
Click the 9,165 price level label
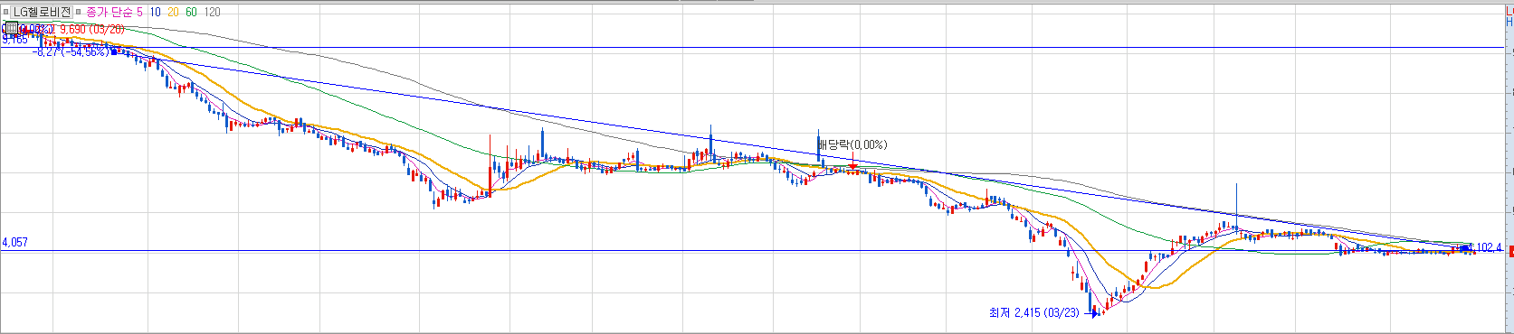14,40
